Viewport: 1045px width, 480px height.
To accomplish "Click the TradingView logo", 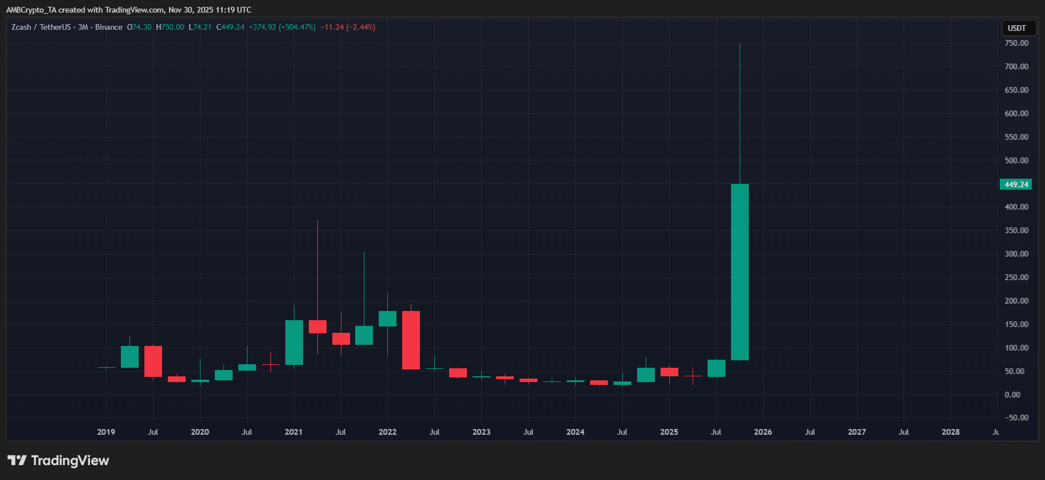I will point(58,461).
